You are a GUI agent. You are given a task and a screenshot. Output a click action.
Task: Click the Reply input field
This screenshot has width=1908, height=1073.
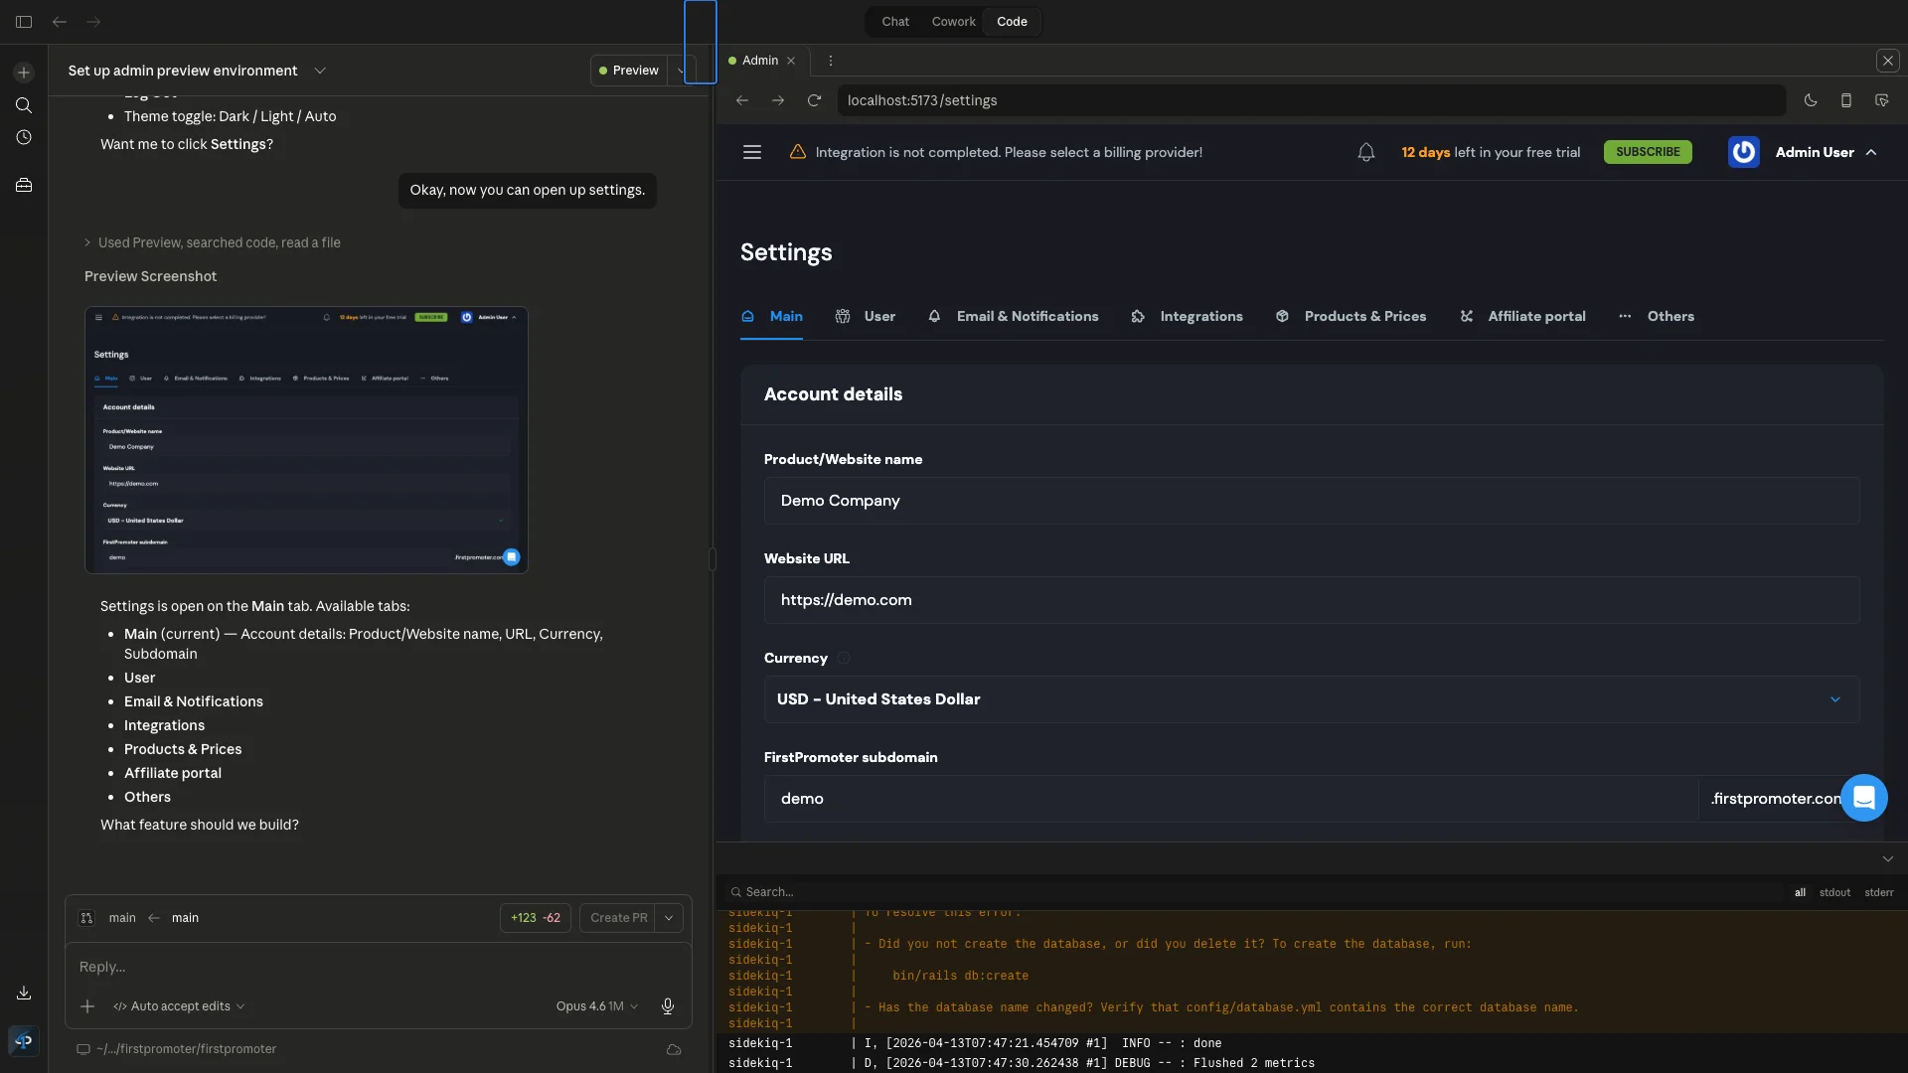[298, 967]
